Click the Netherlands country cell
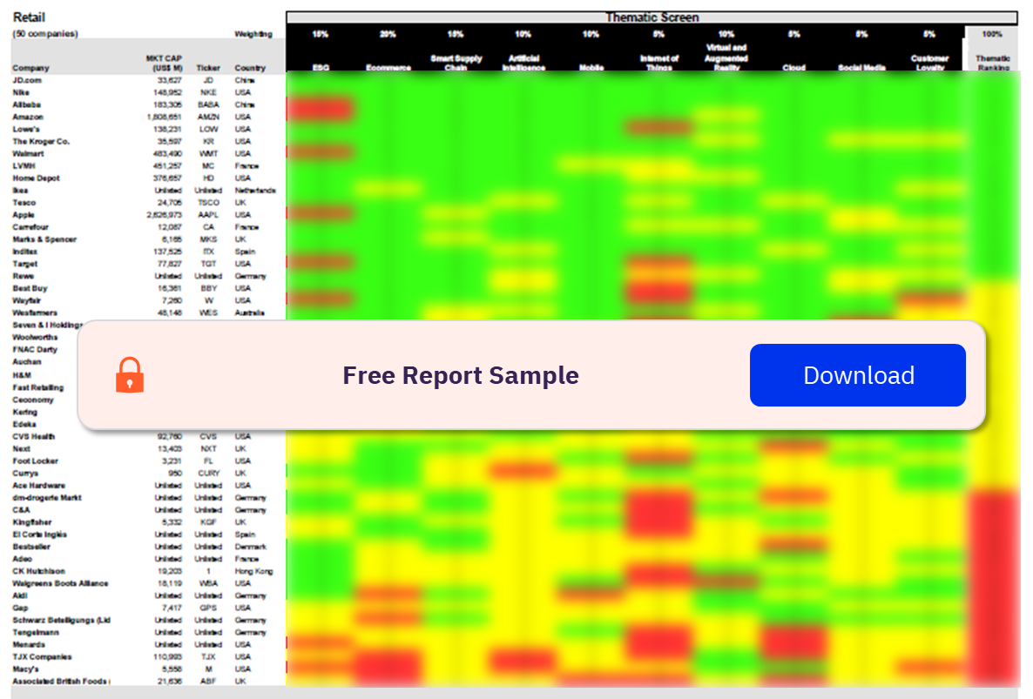1033x699 pixels. click(255, 191)
